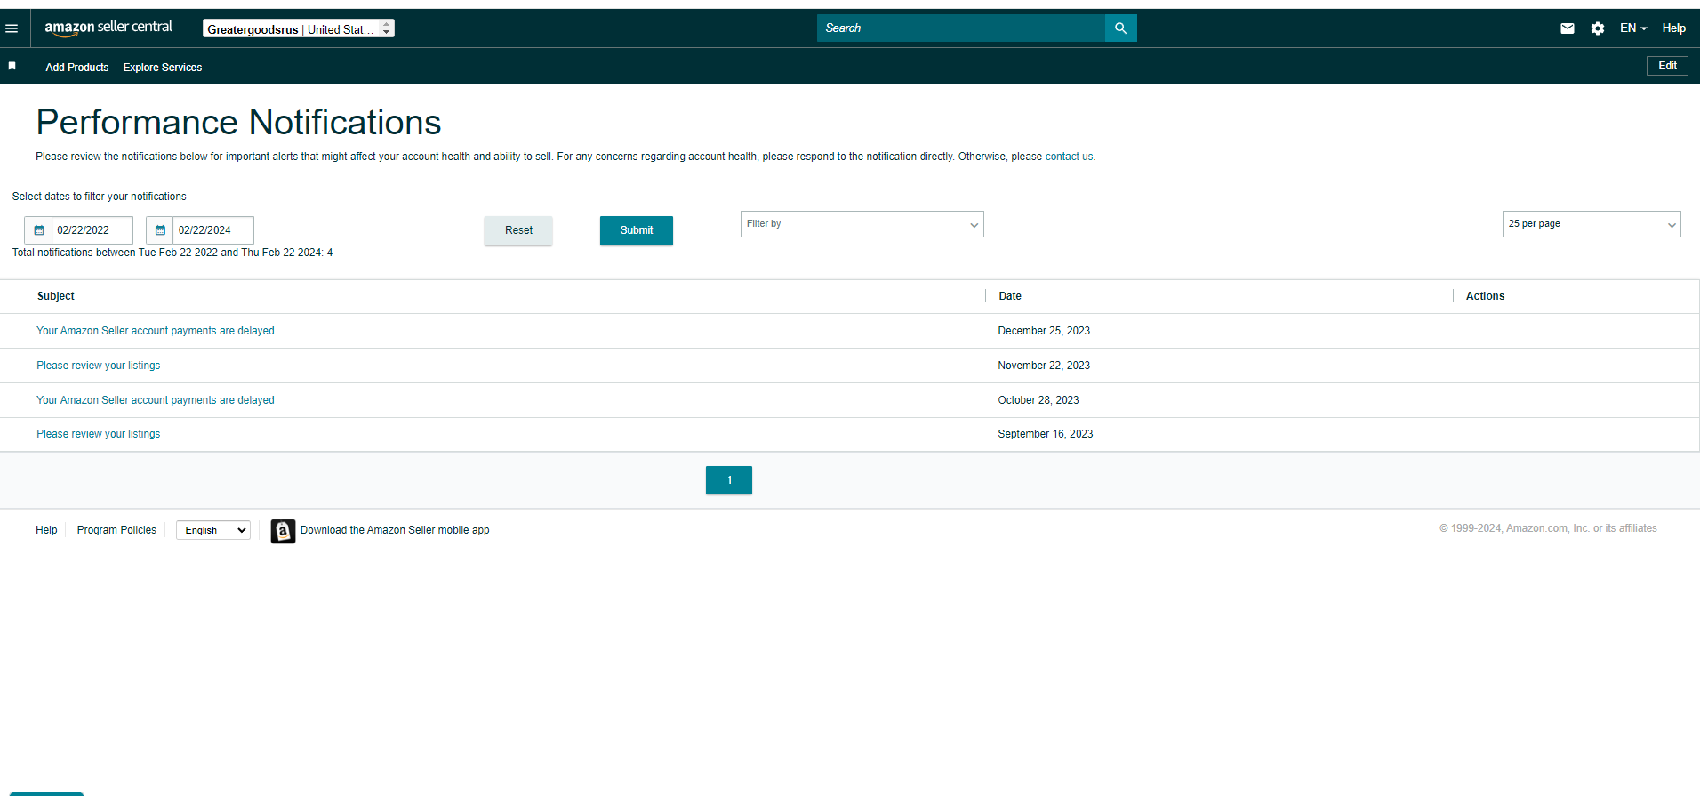Screen dimensions: 1700x796
Task: Click the Search input field
Action: tap(961, 28)
